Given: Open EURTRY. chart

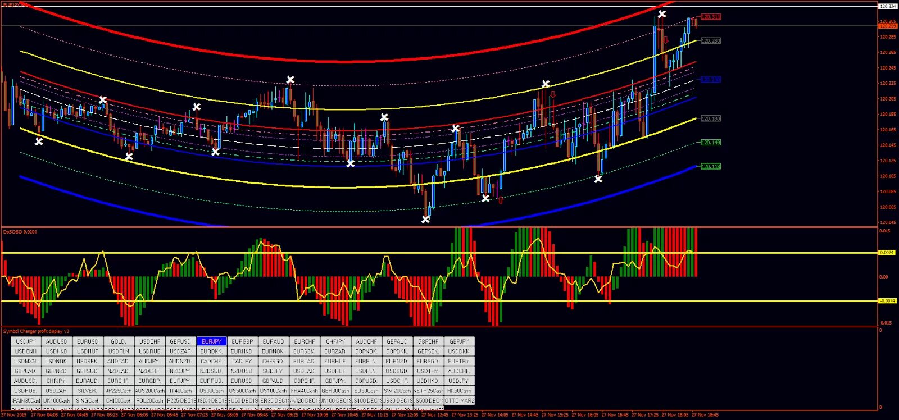Looking at the screenshot, I should click(459, 361).
